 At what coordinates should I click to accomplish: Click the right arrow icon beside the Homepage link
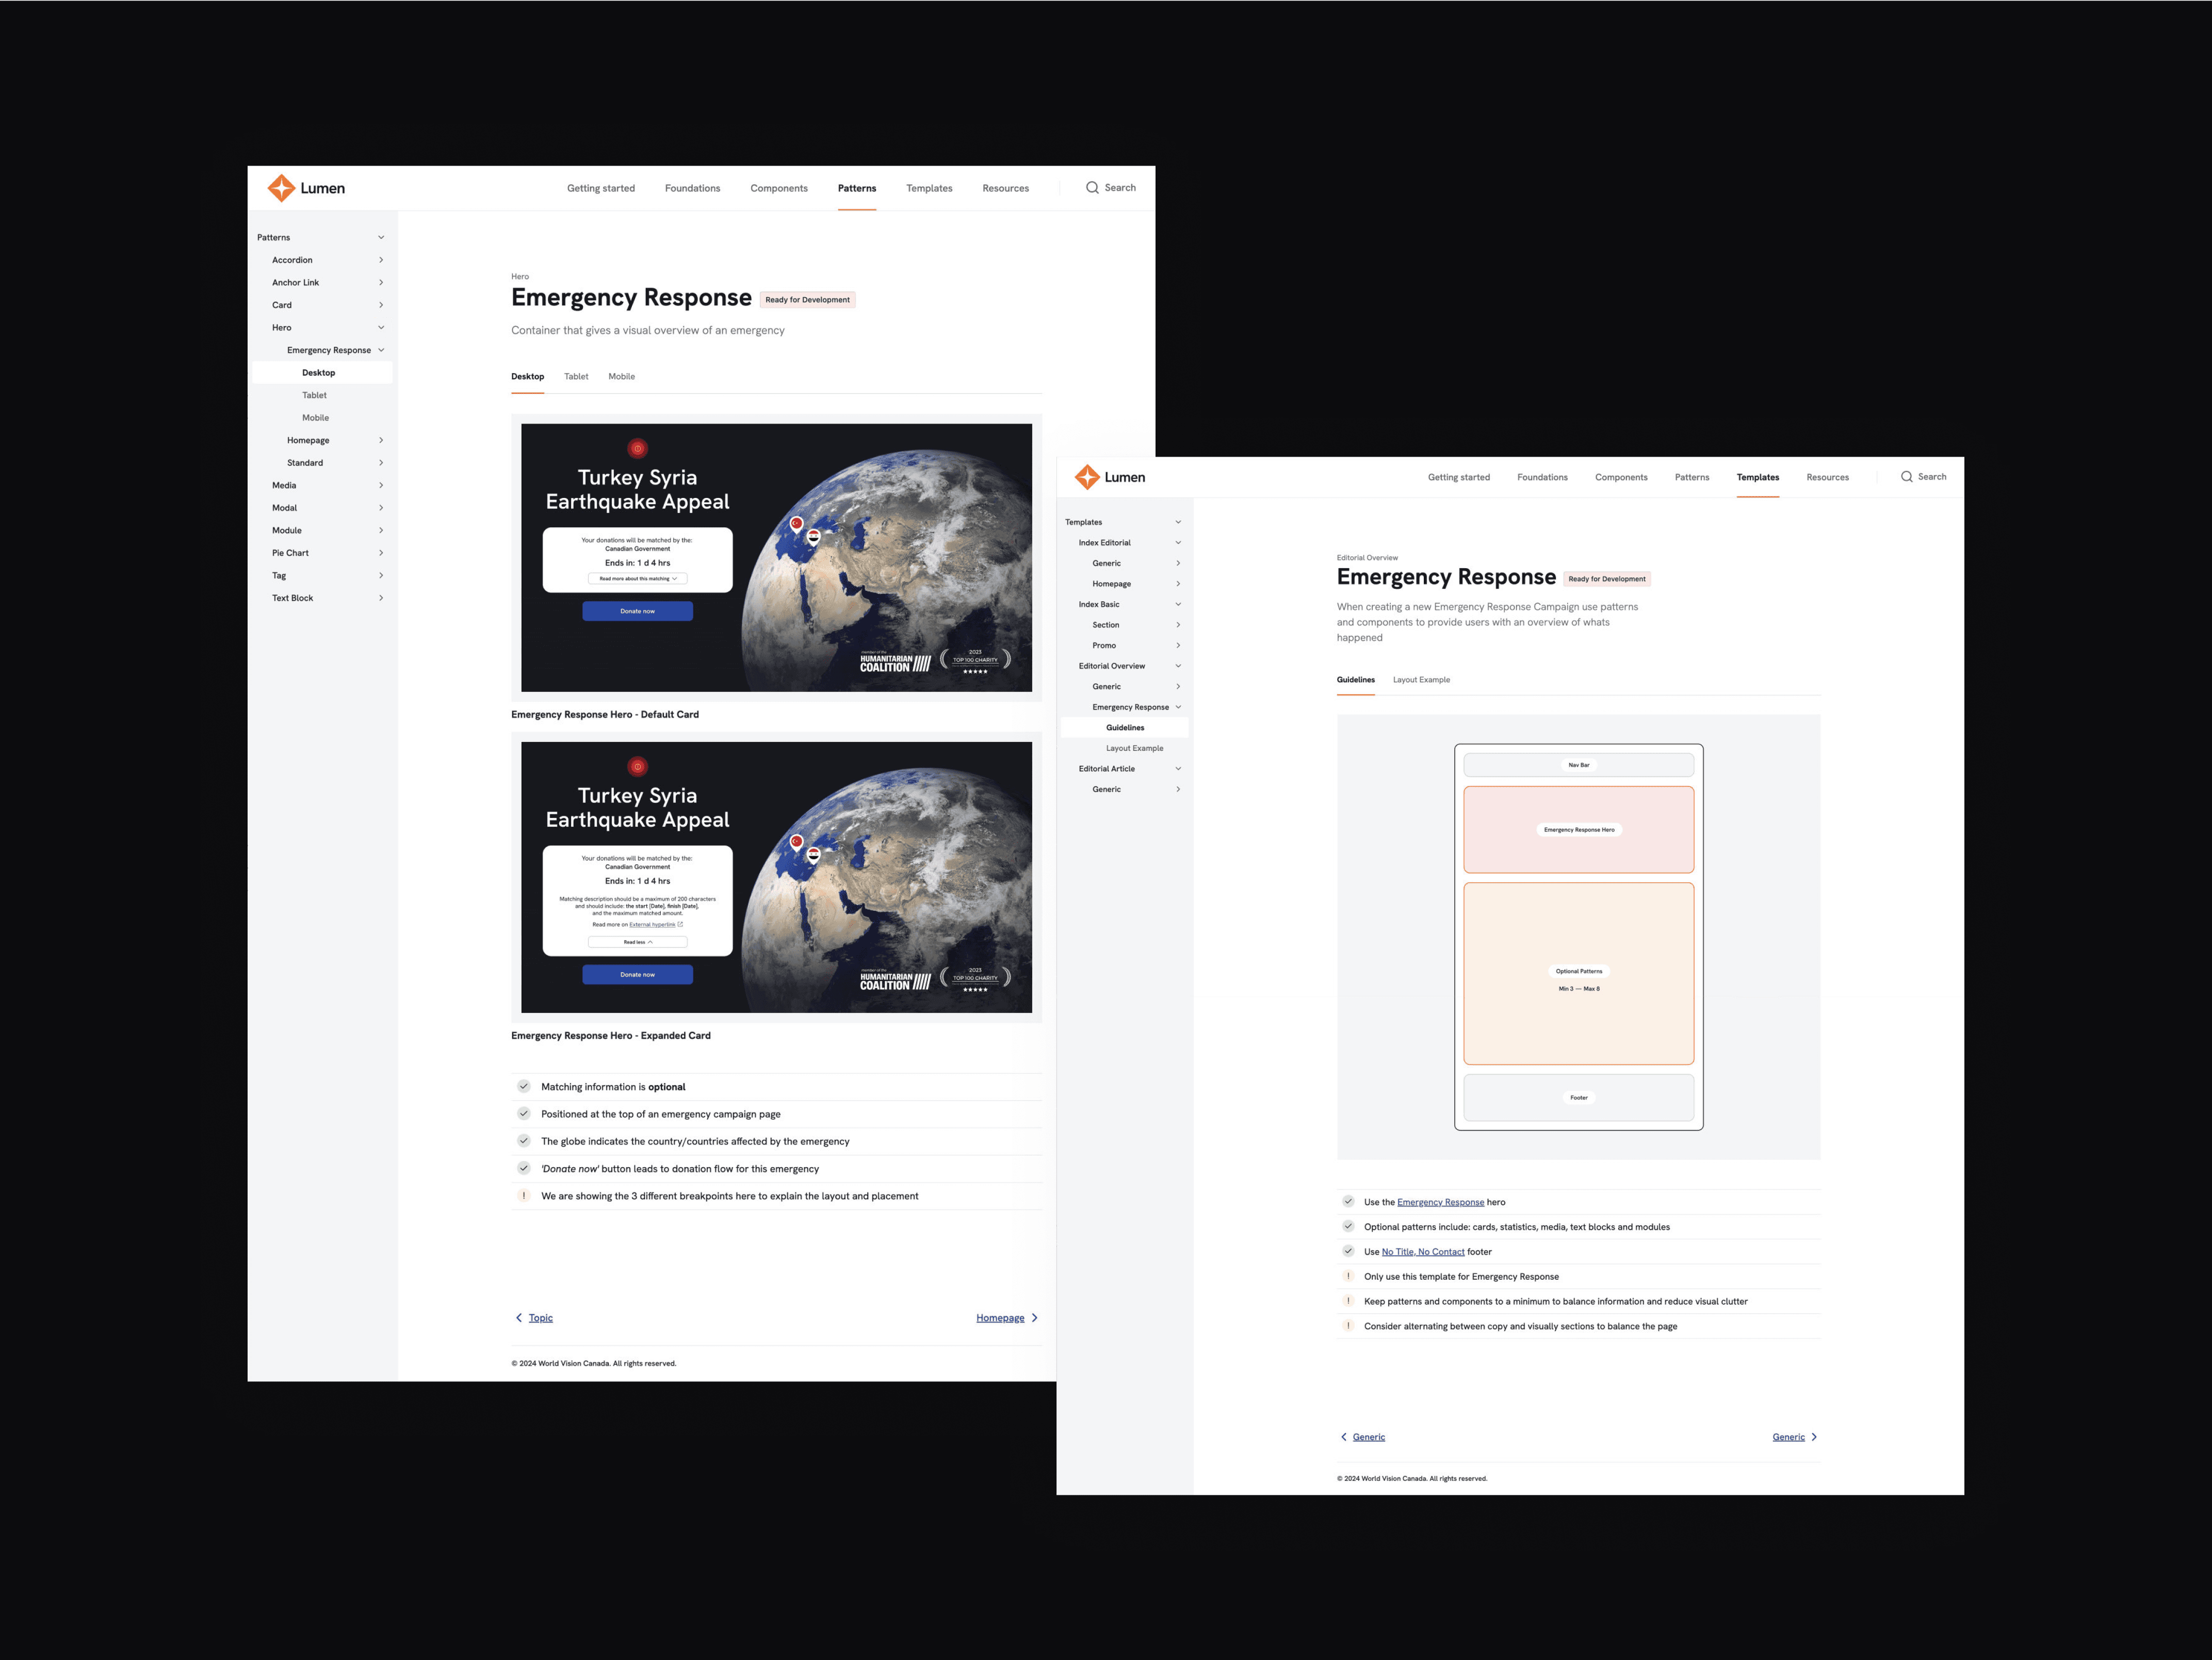tap(1034, 1318)
